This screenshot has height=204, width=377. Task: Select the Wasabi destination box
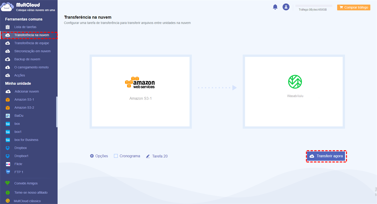tap(294, 92)
